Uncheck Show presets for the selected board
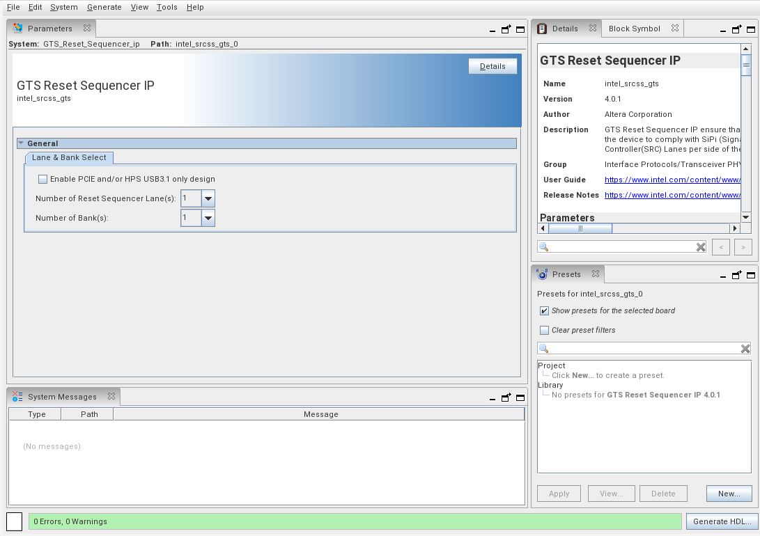 coord(544,311)
